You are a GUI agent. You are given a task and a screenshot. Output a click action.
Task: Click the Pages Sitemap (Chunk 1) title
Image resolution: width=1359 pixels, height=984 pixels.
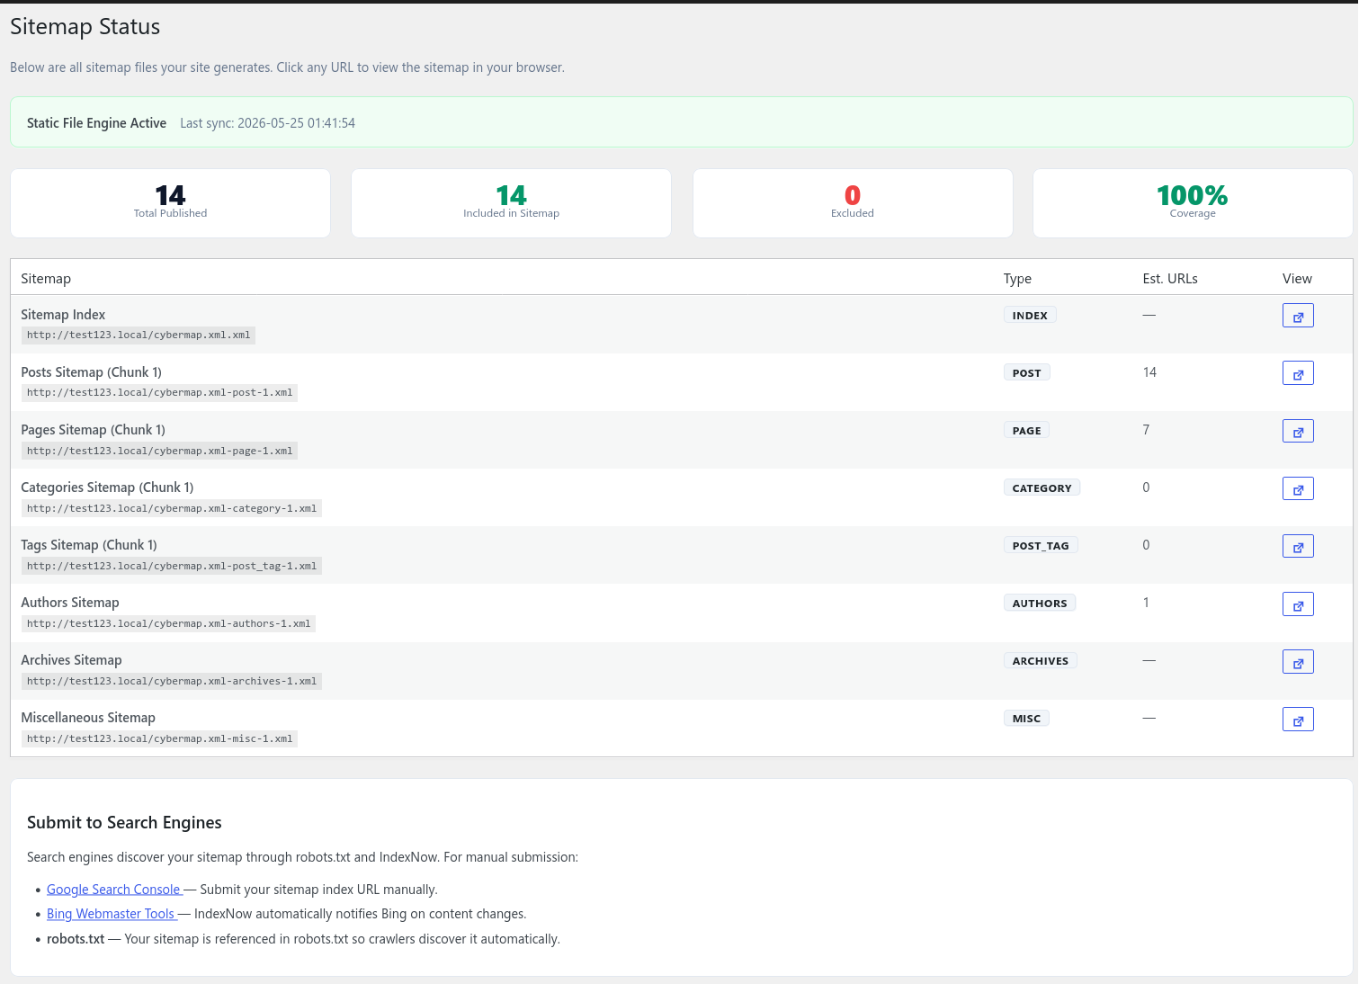point(93,430)
